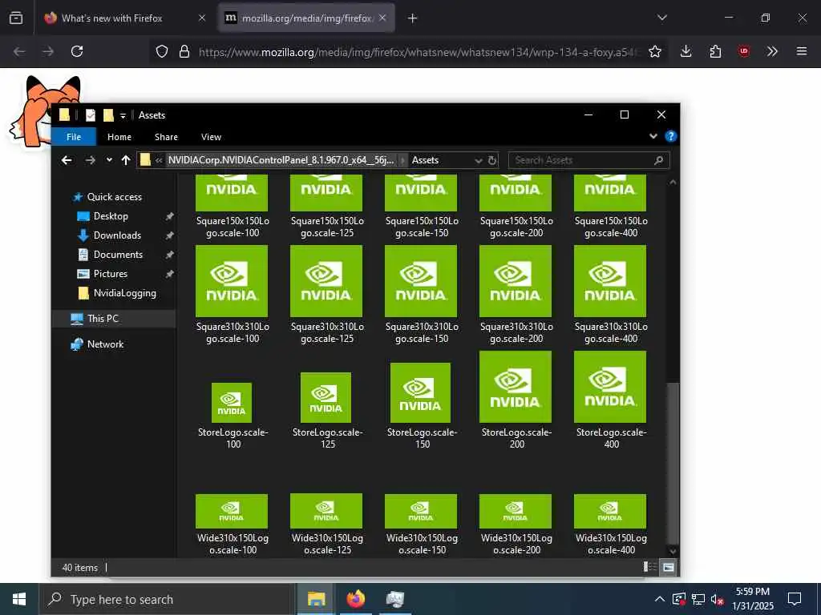821x615 pixels.
Task: Click the Search Assets field
Action: click(588, 160)
